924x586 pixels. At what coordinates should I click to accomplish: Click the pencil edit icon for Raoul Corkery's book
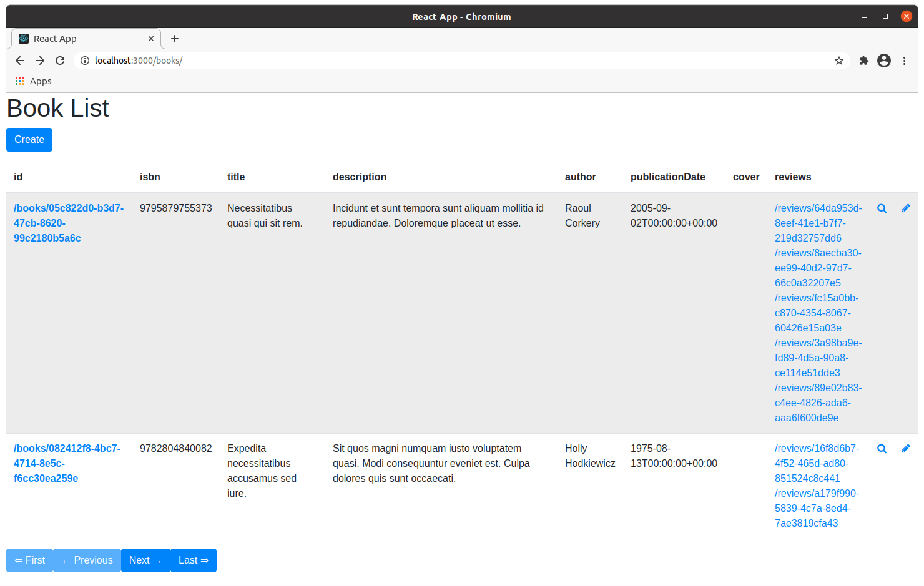[905, 208]
